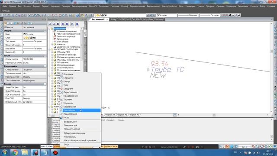Click the red record icon on the taskbar
This screenshot has width=277, height=156.
point(55,153)
